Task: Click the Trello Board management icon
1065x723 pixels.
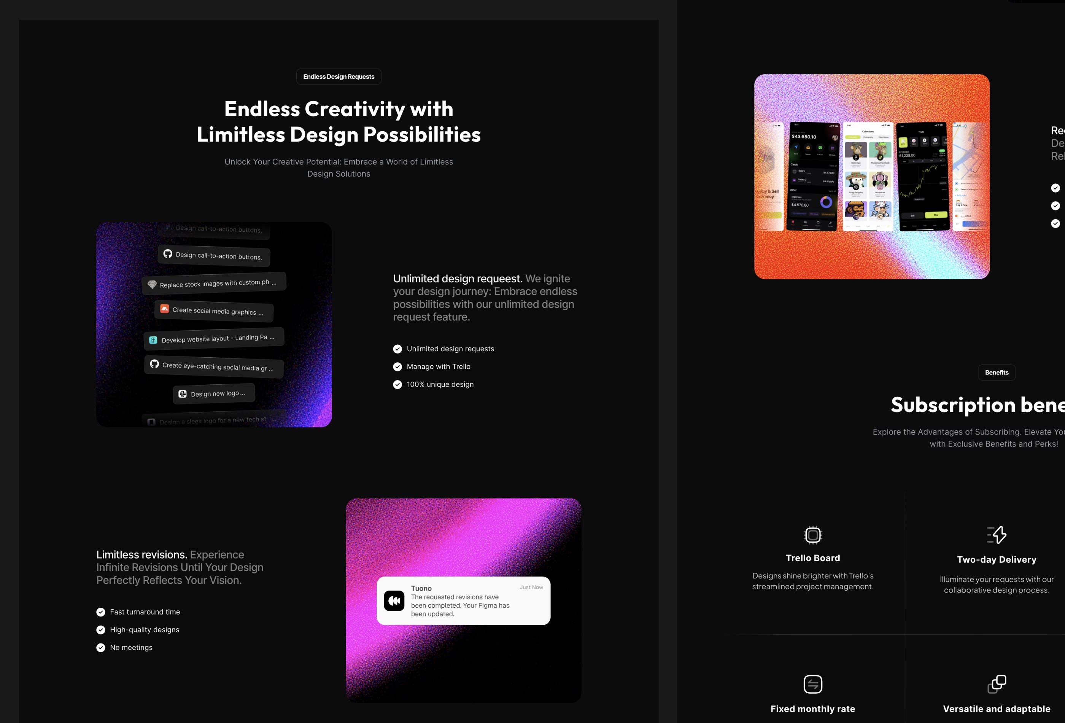Action: pos(813,533)
